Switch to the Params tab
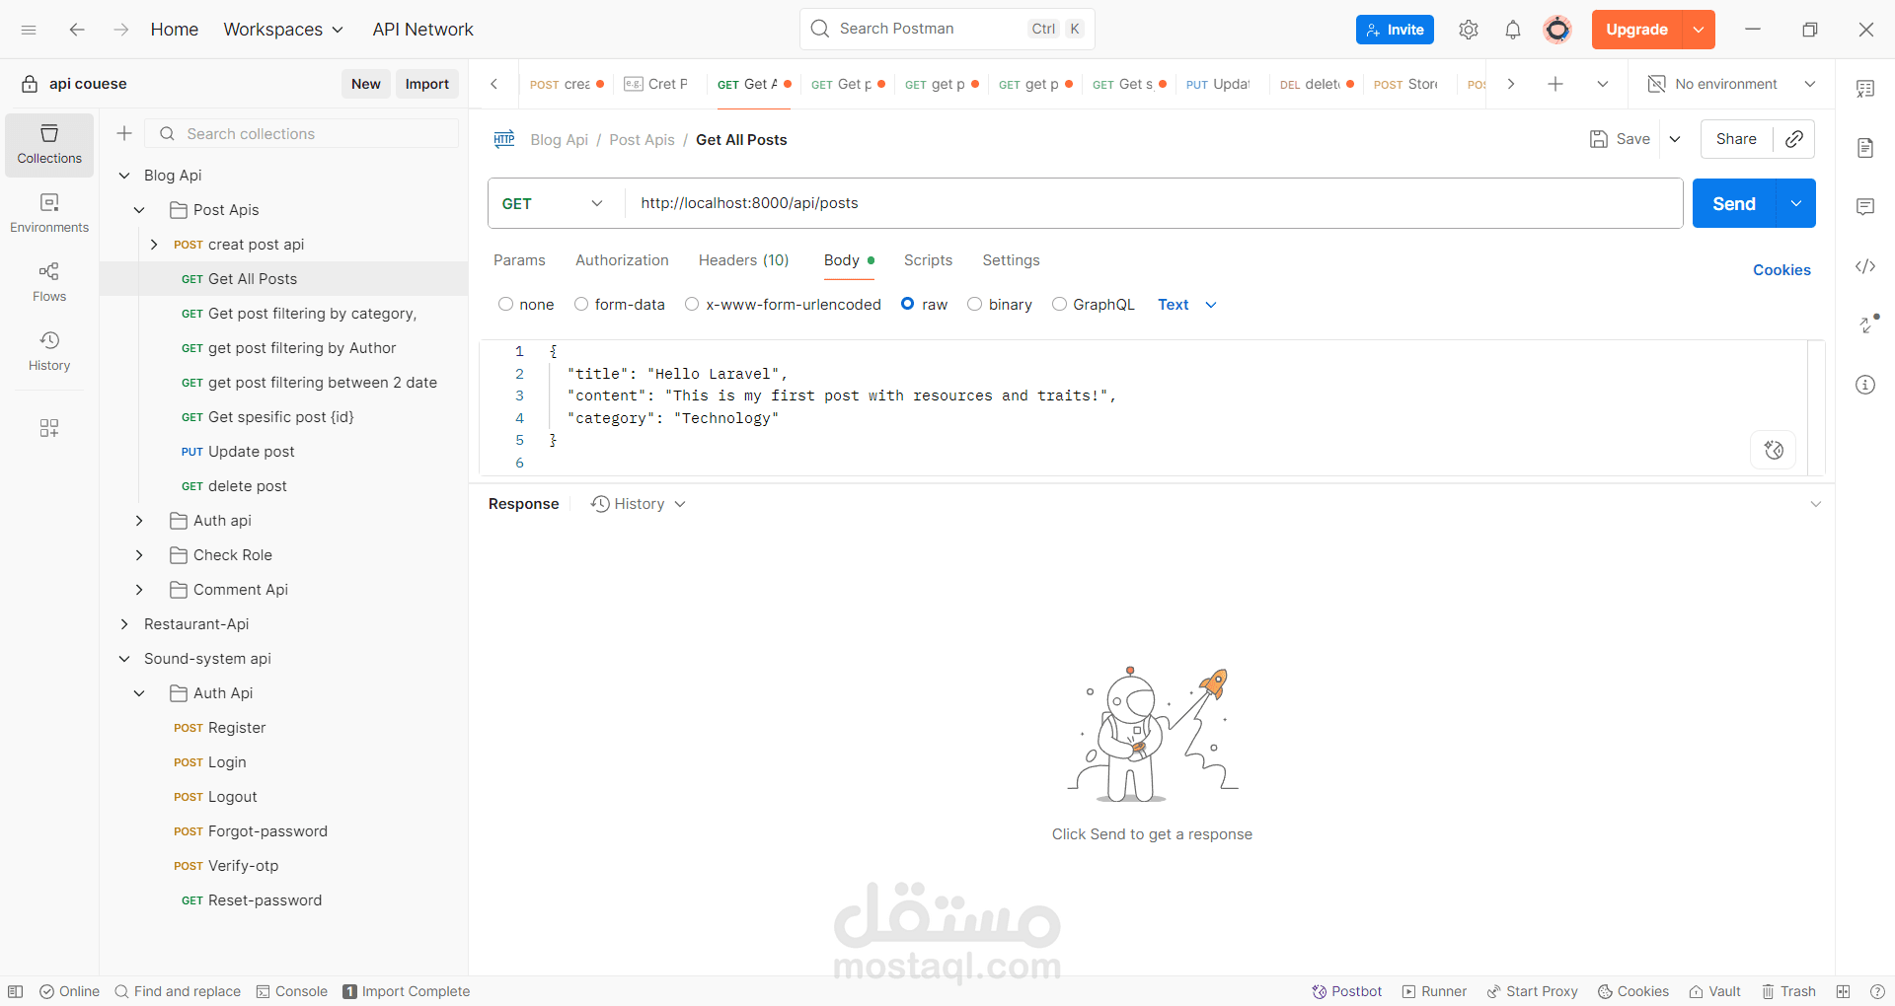The height and width of the screenshot is (1006, 1895). coord(519,260)
